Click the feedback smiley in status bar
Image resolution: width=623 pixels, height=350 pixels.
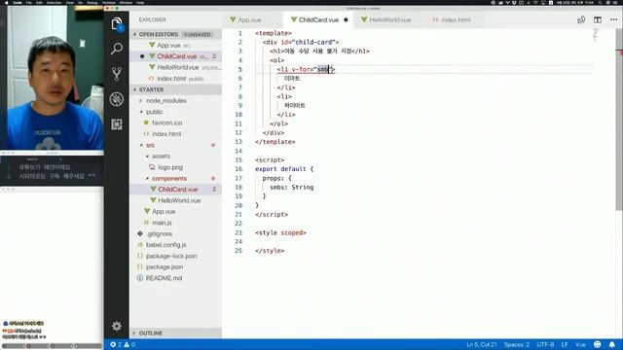coord(597,344)
